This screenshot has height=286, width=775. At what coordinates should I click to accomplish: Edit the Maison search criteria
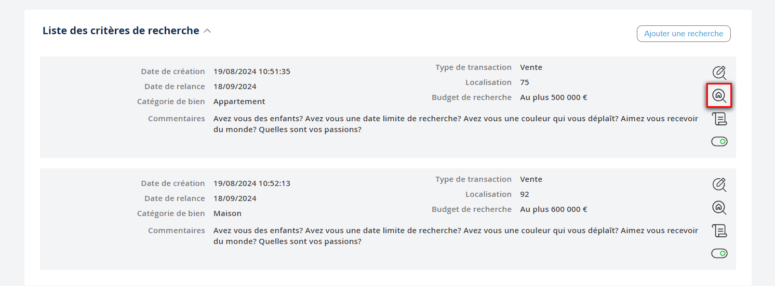click(x=719, y=184)
